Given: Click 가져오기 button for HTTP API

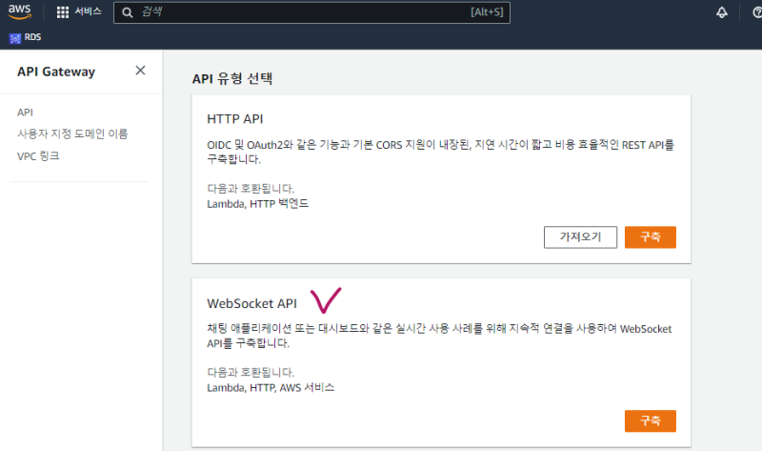Looking at the screenshot, I should coord(580,237).
